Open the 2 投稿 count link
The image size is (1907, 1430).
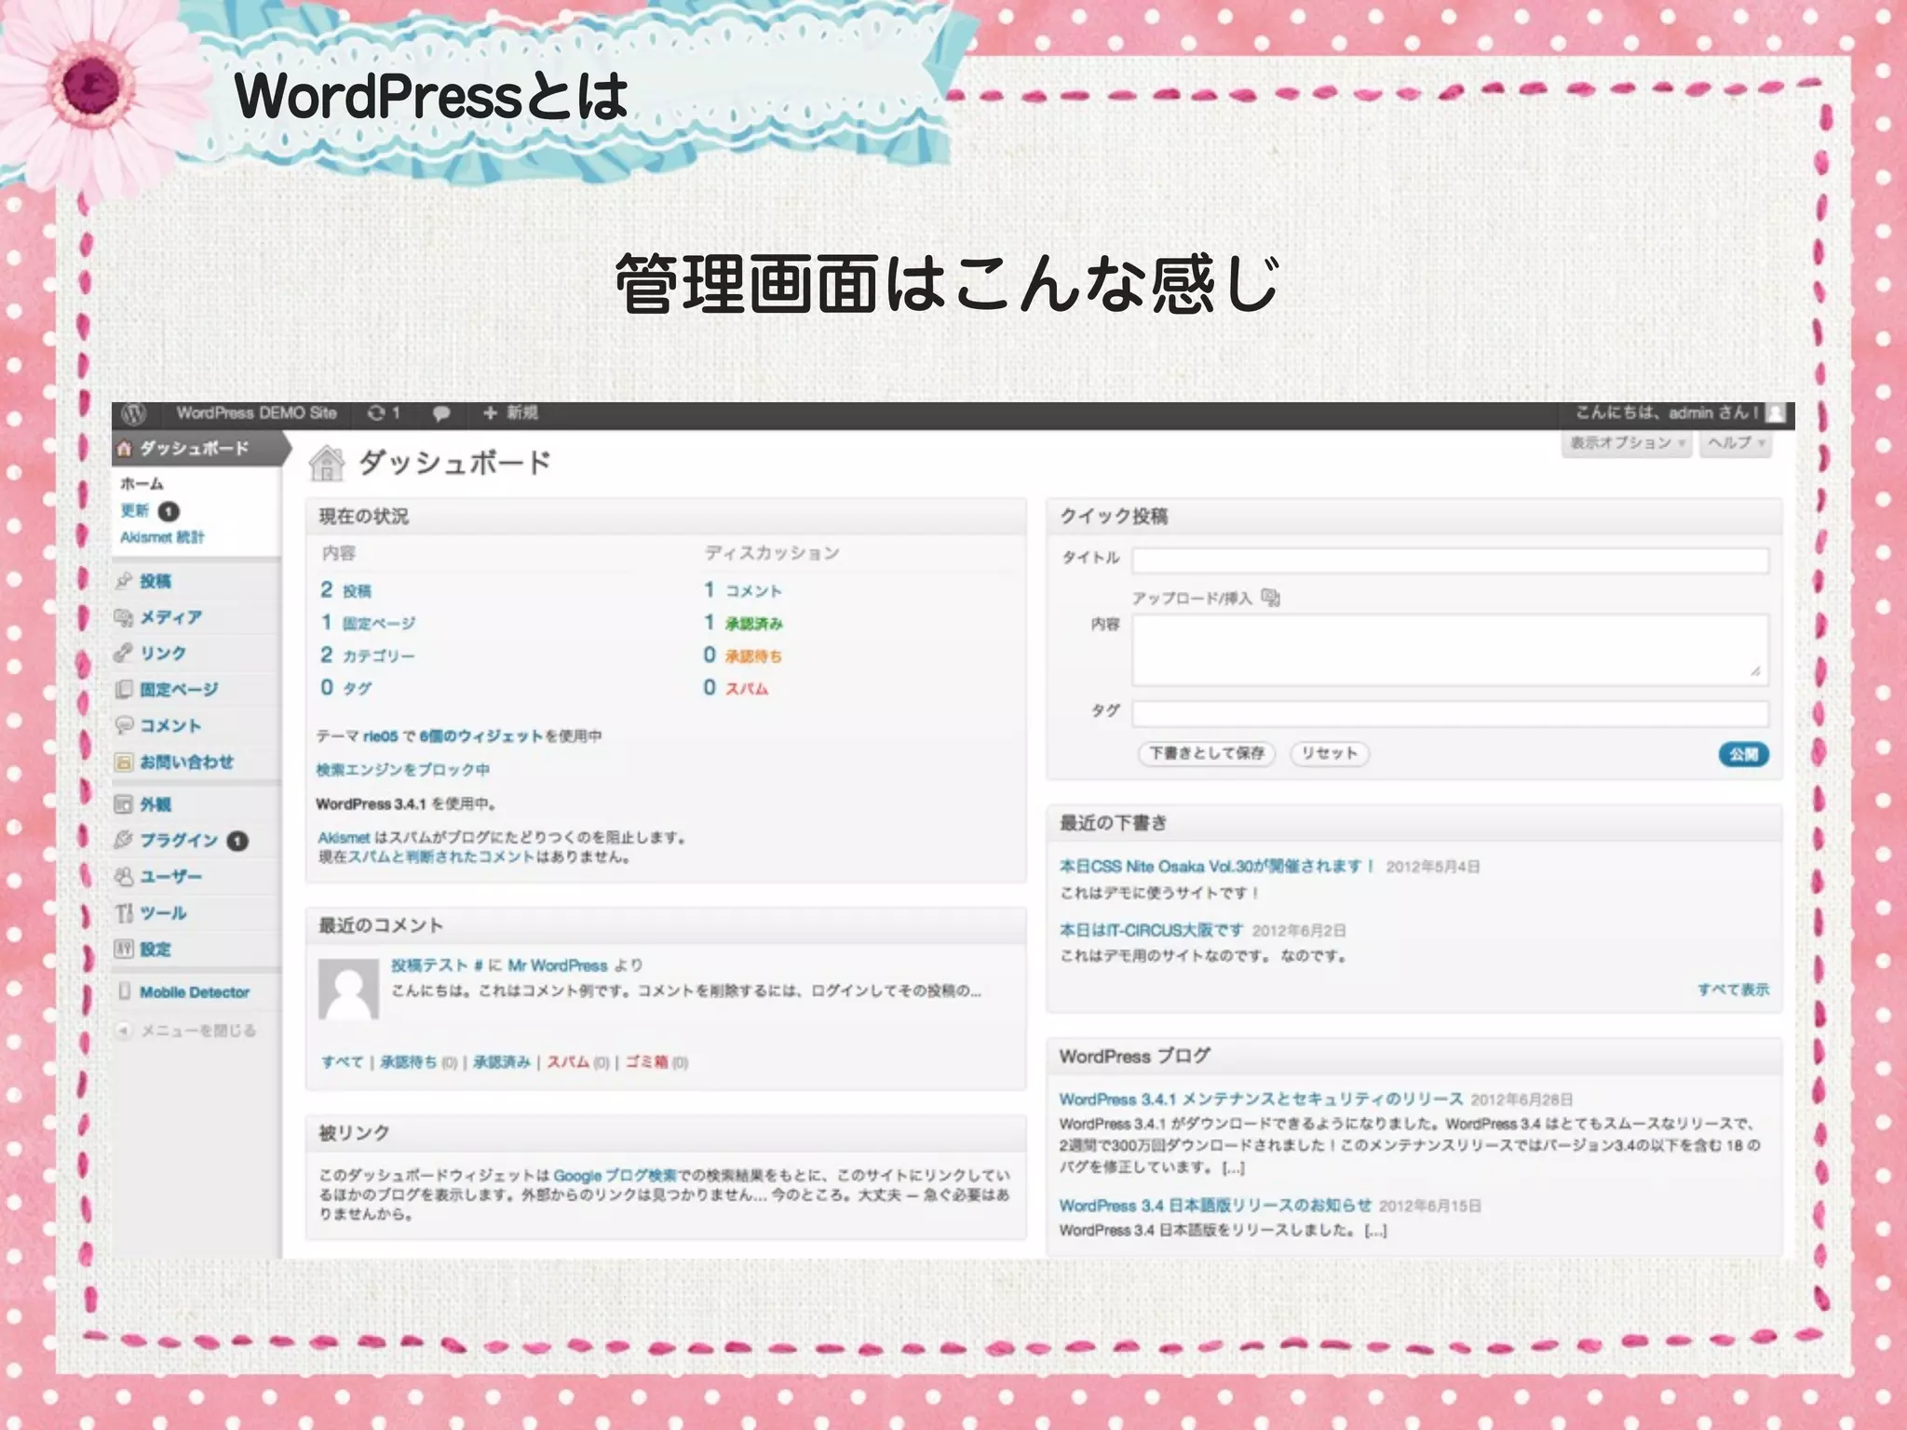pyautogui.click(x=345, y=590)
